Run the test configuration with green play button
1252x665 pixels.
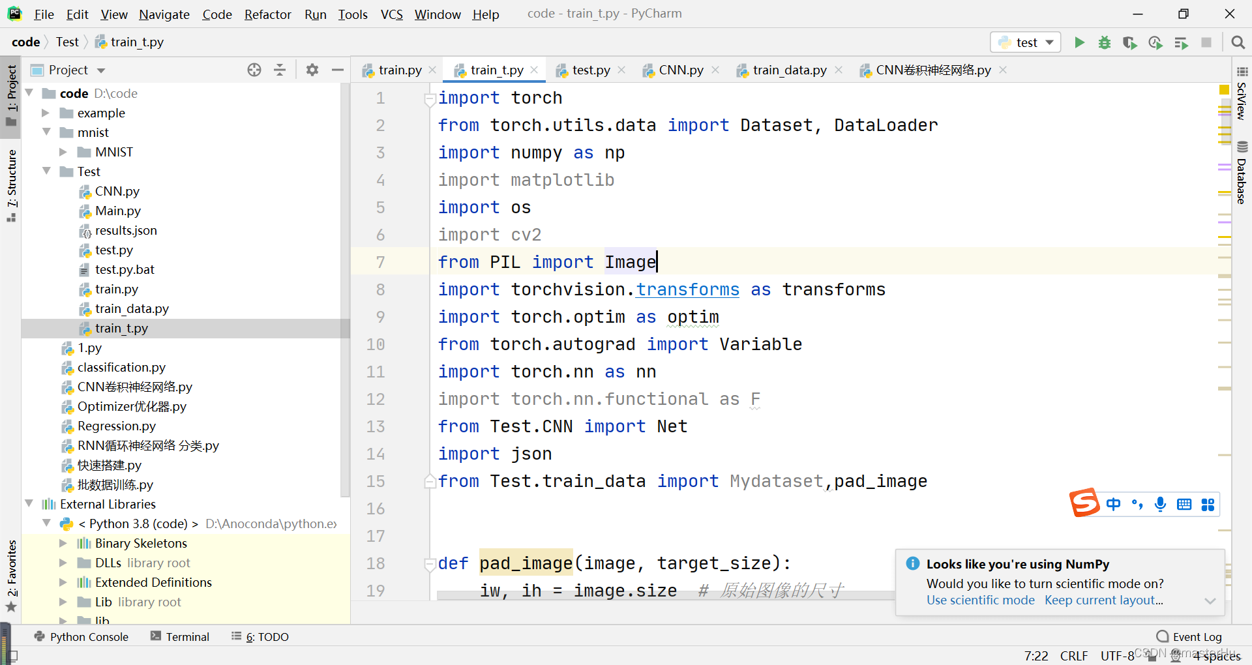[x=1079, y=42]
